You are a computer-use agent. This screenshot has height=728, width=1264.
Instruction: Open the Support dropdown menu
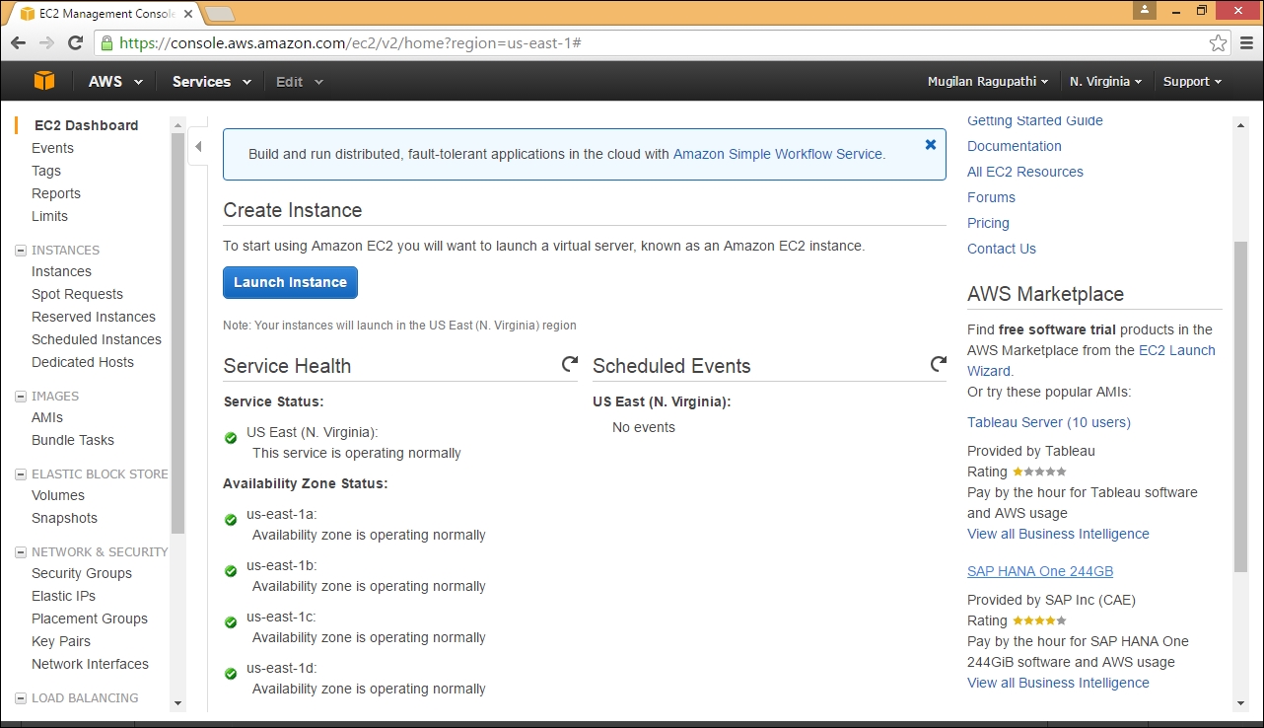click(x=1192, y=82)
